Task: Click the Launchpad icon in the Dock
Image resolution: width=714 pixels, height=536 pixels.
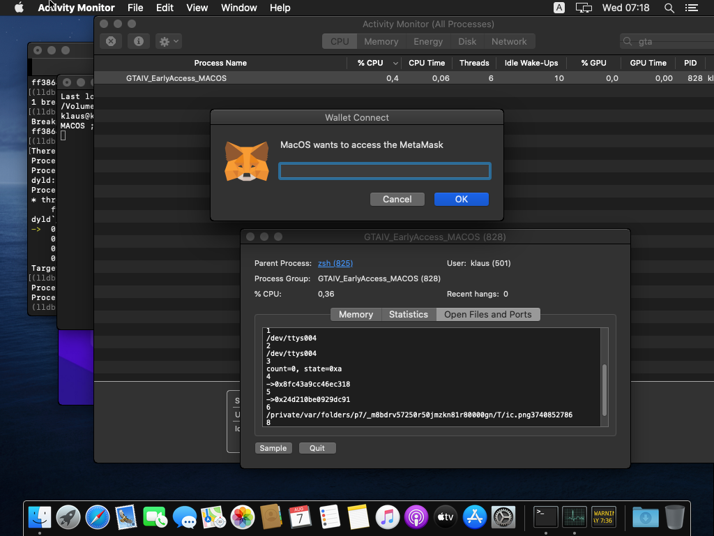Action: [68, 517]
